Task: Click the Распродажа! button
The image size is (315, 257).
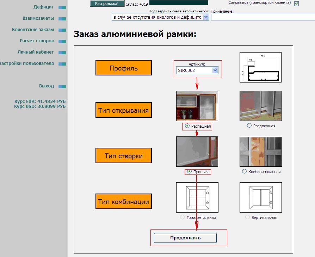Action: 107,4
